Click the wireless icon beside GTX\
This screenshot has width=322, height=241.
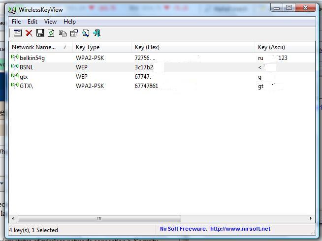pos(15,86)
